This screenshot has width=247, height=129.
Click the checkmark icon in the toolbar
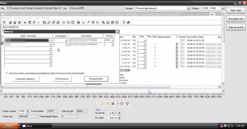[88, 22]
